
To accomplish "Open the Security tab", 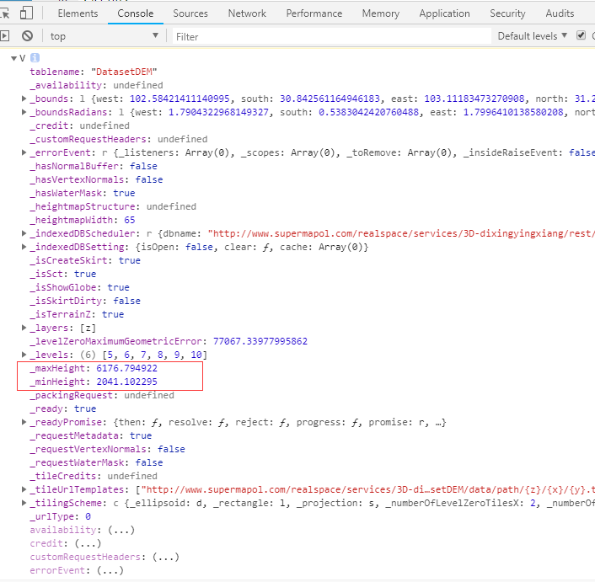I will click(x=507, y=13).
